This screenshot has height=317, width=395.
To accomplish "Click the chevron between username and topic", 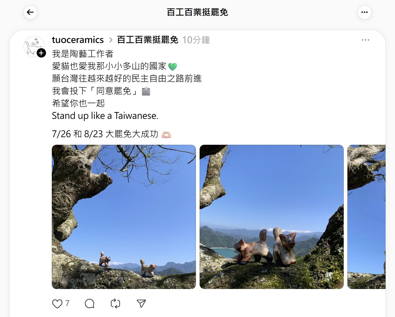I will tap(111, 40).
